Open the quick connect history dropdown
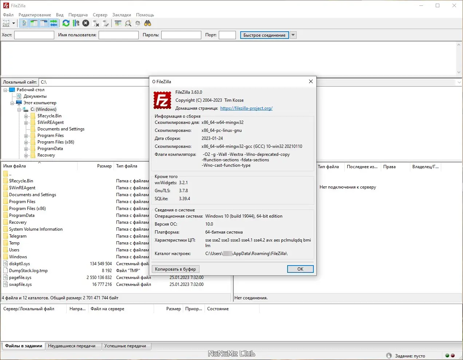 pyautogui.click(x=293, y=35)
